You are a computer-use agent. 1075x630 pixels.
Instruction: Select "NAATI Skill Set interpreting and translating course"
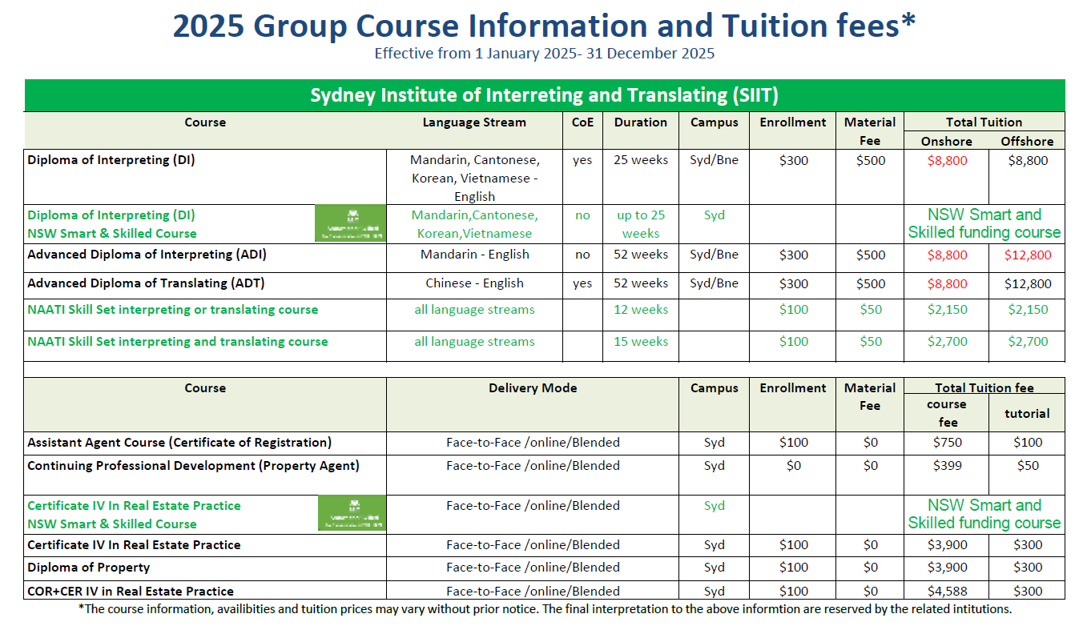177,342
